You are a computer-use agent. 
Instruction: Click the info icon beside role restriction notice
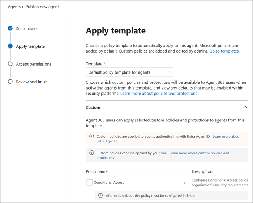[x=91, y=153]
